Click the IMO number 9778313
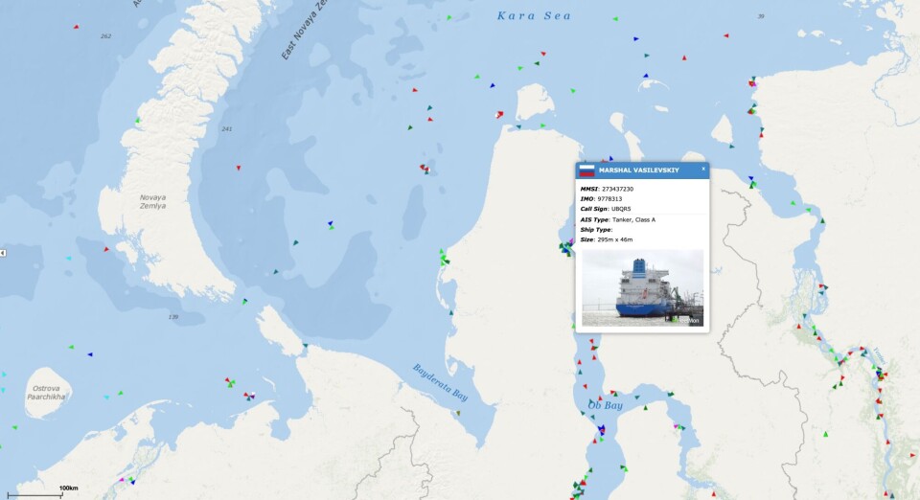The height and width of the screenshot is (500, 920). pyautogui.click(x=609, y=198)
